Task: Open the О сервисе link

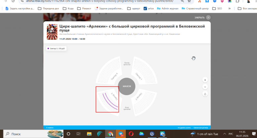Action: pyautogui.click(x=50, y=128)
